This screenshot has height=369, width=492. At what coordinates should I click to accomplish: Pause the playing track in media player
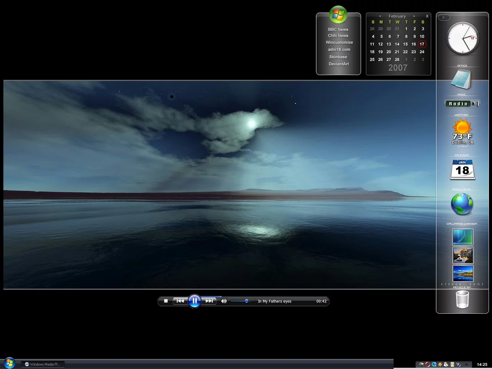tap(194, 301)
